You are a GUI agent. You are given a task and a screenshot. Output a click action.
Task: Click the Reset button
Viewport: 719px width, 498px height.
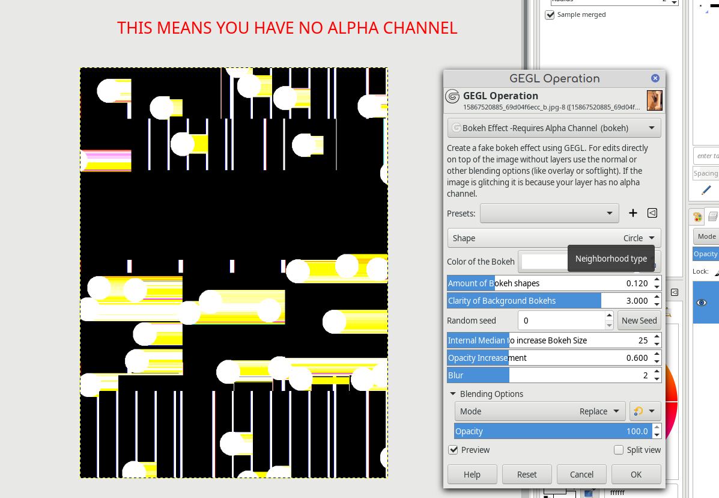[527, 474]
